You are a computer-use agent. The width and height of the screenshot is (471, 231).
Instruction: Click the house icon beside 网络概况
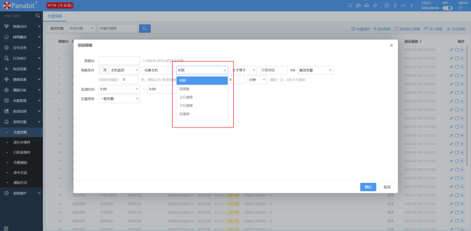6,37
